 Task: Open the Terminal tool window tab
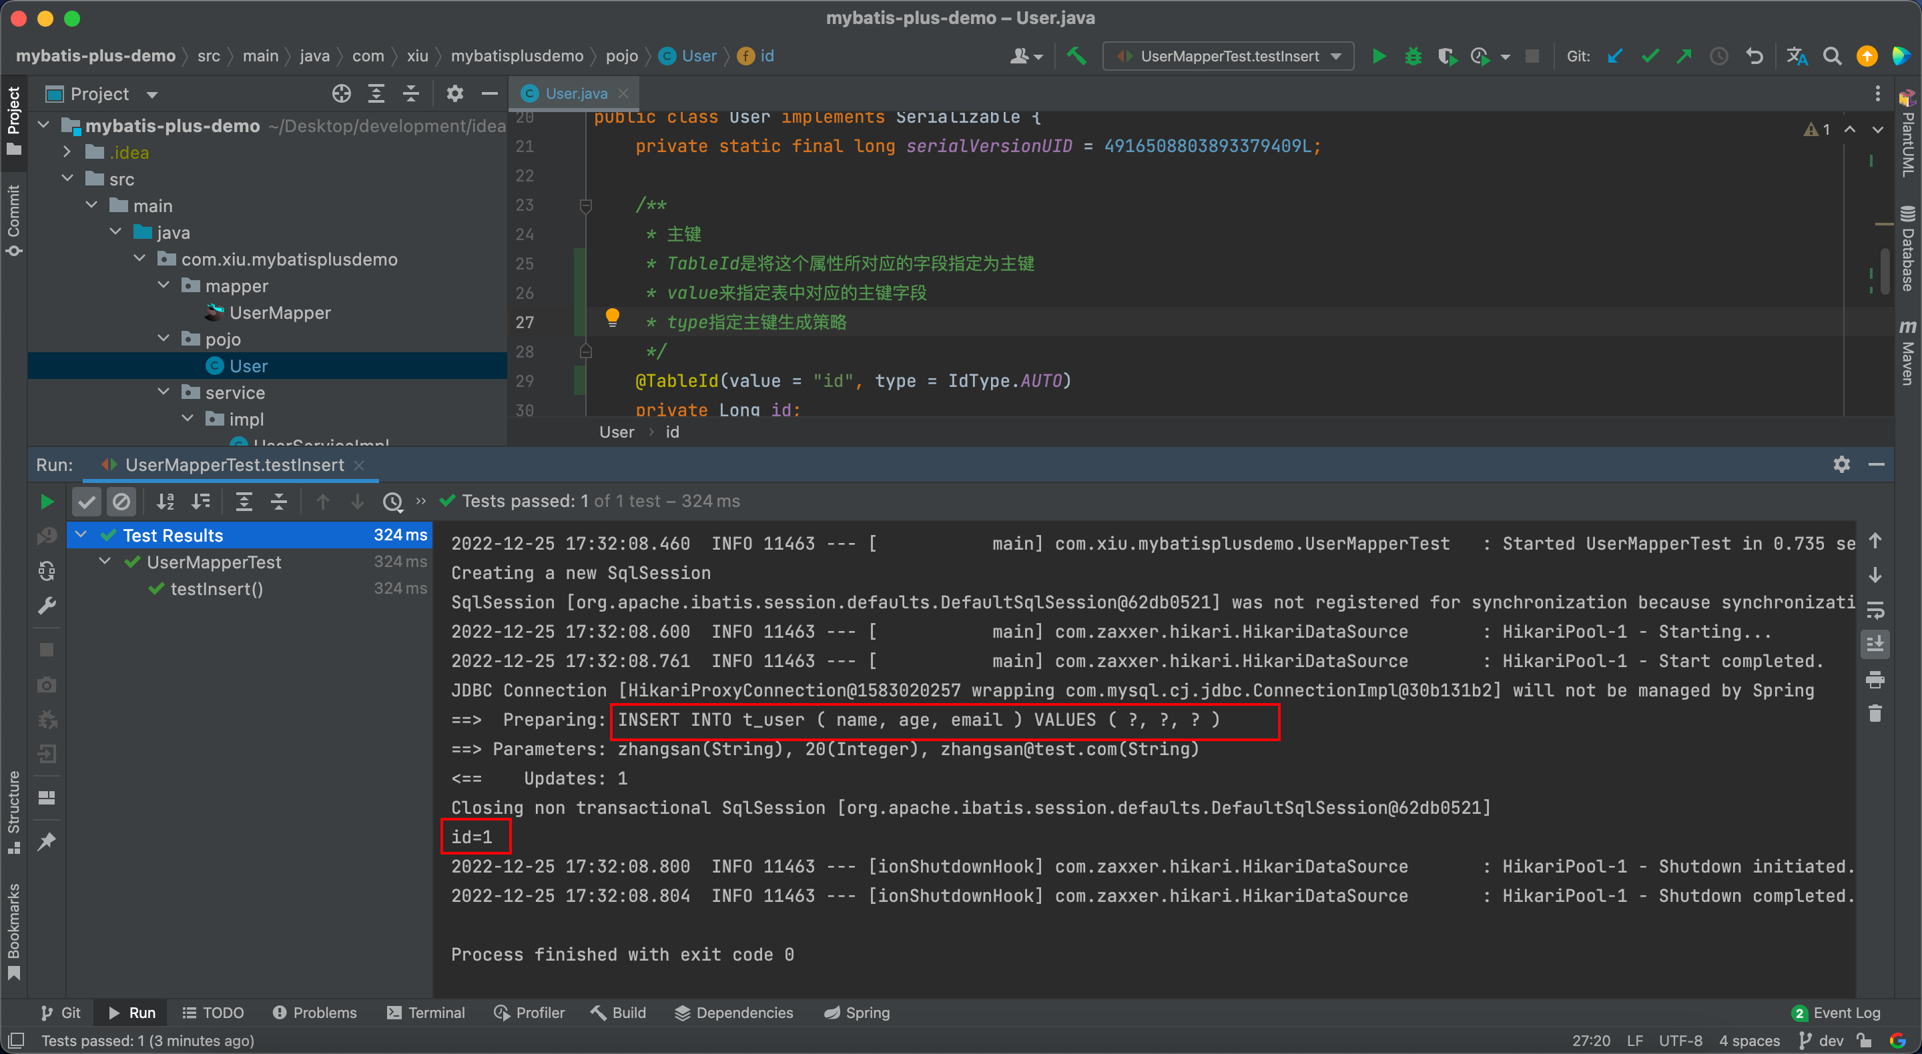tap(425, 1012)
